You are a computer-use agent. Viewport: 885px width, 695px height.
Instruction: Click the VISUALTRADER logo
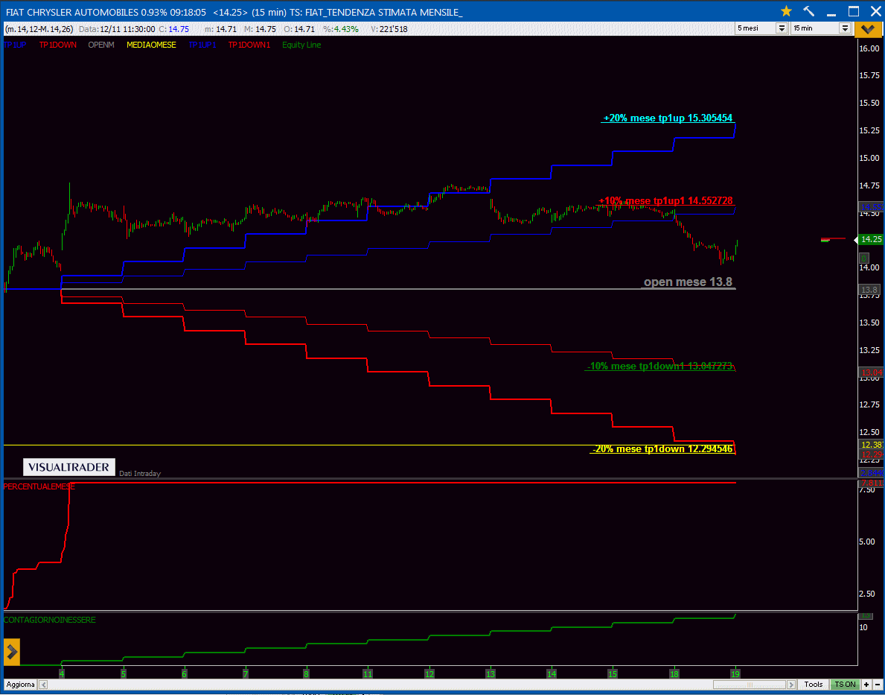click(69, 467)
